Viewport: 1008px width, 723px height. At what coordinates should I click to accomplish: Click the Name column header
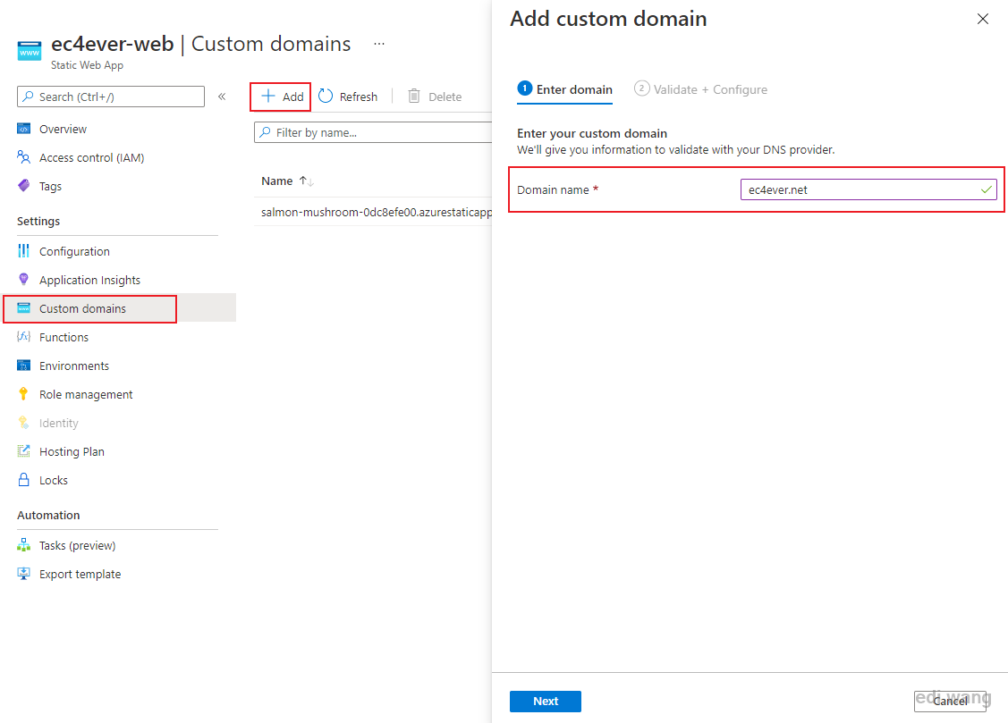276,181
